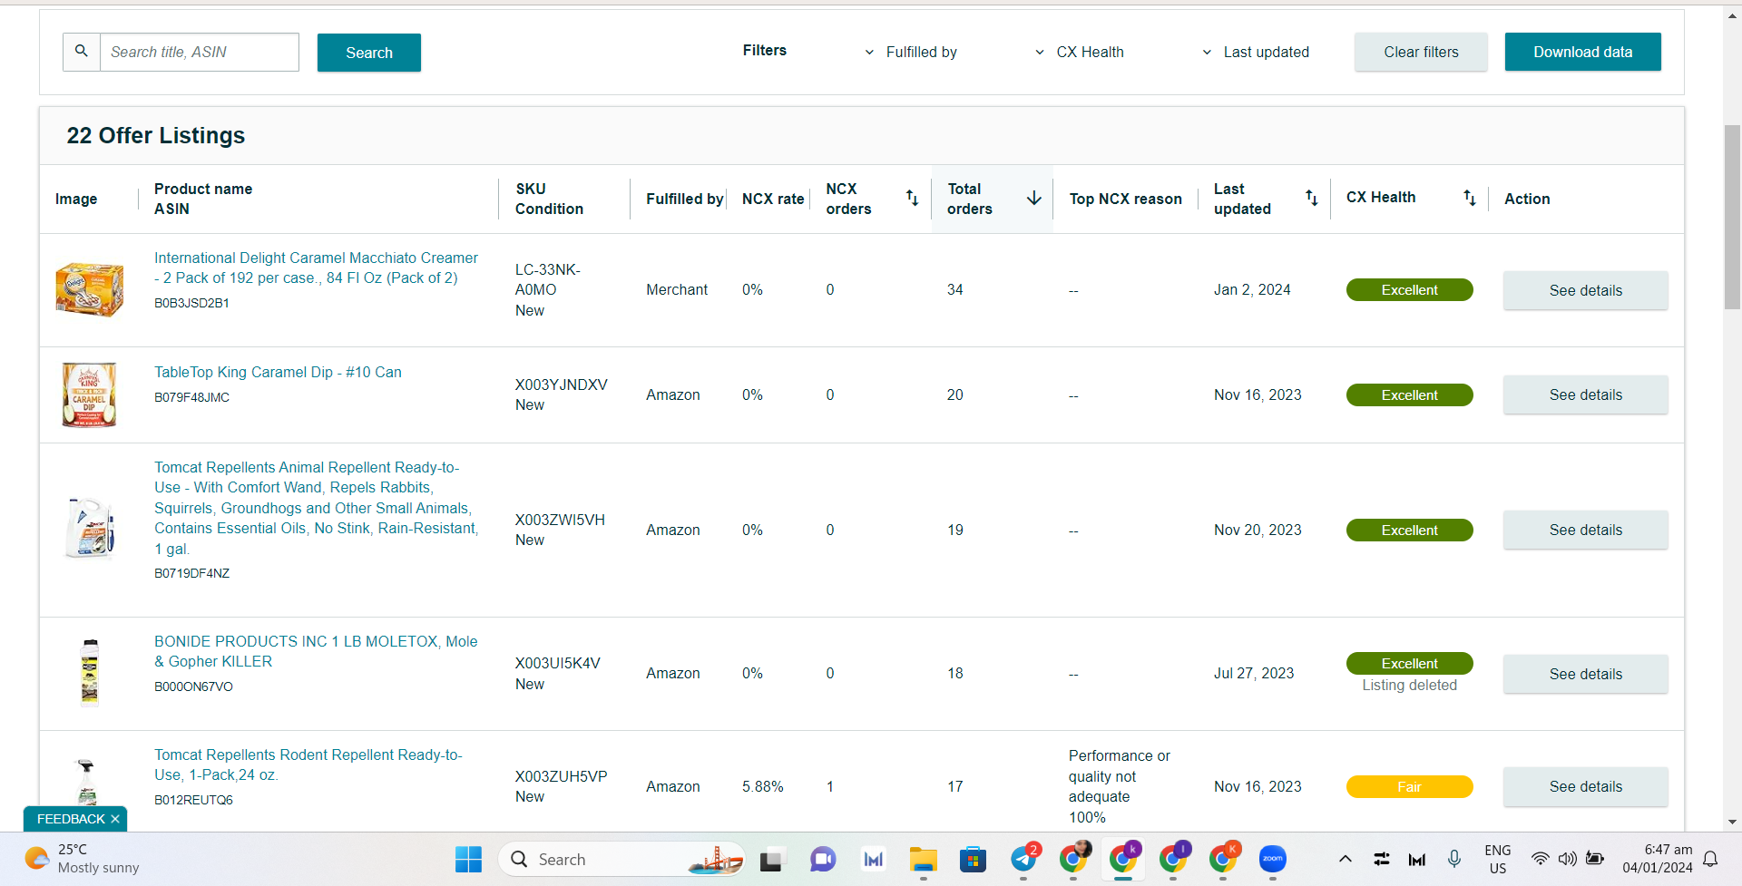Screen dimensions: 1742x886
Task: Expand the CX Health filter dropdown
Action: click(1080, 52)
